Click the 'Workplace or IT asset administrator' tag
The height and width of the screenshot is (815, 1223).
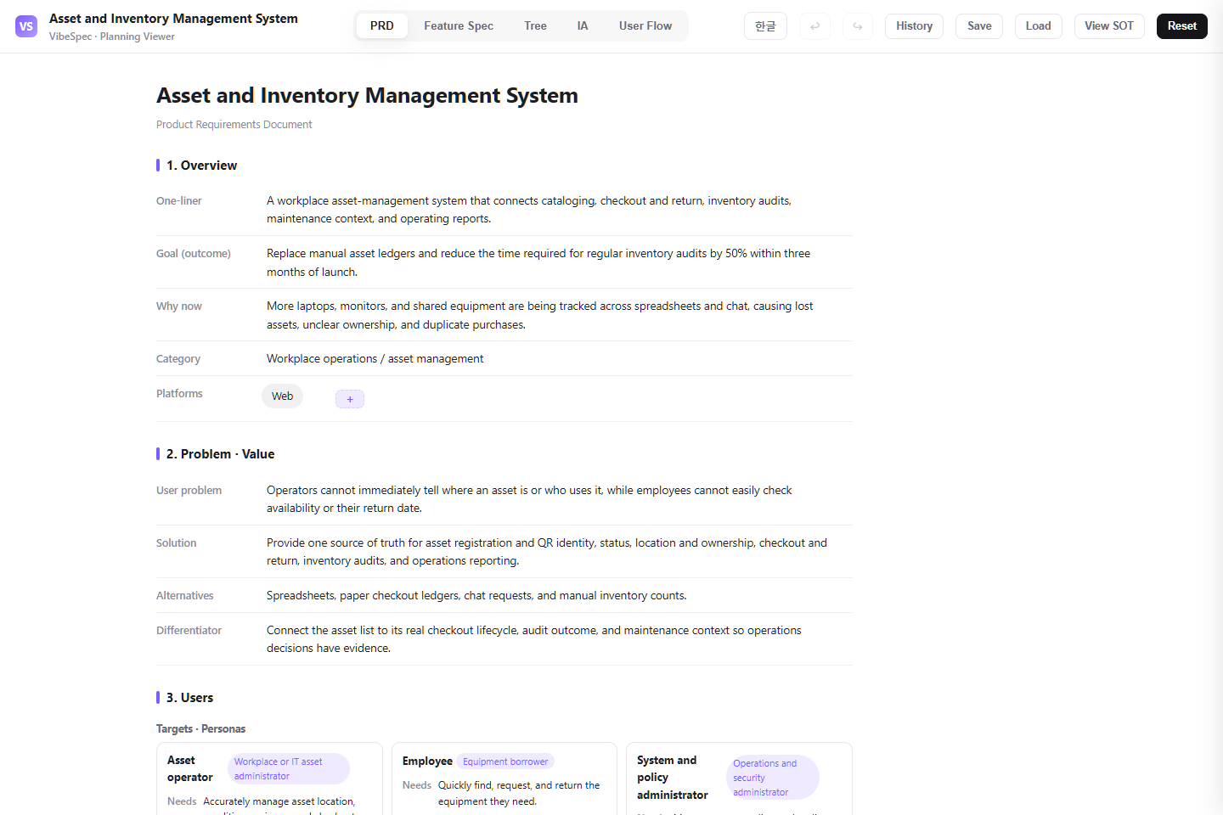[288, 769]
